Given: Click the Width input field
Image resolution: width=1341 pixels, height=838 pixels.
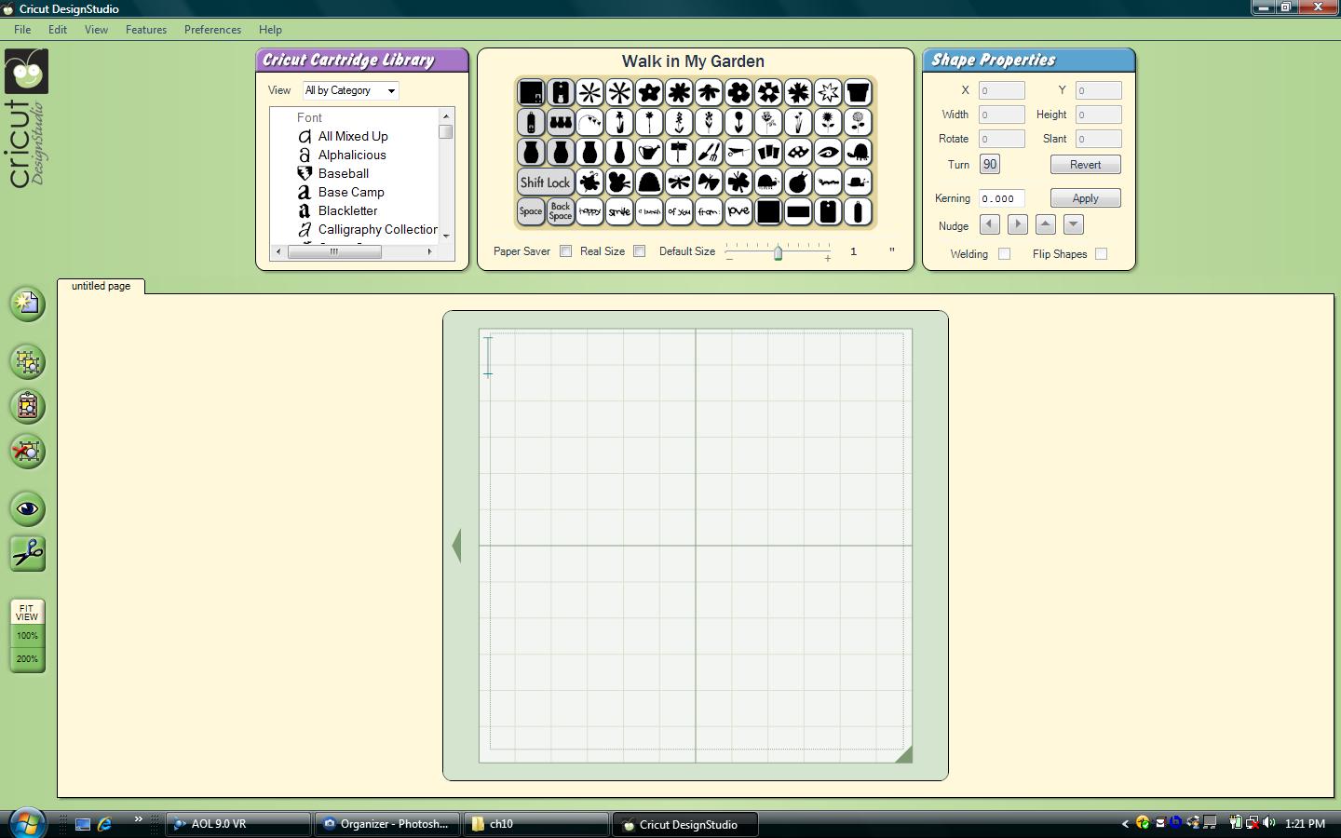Looking at the screenshot, I should [1002, 115].
